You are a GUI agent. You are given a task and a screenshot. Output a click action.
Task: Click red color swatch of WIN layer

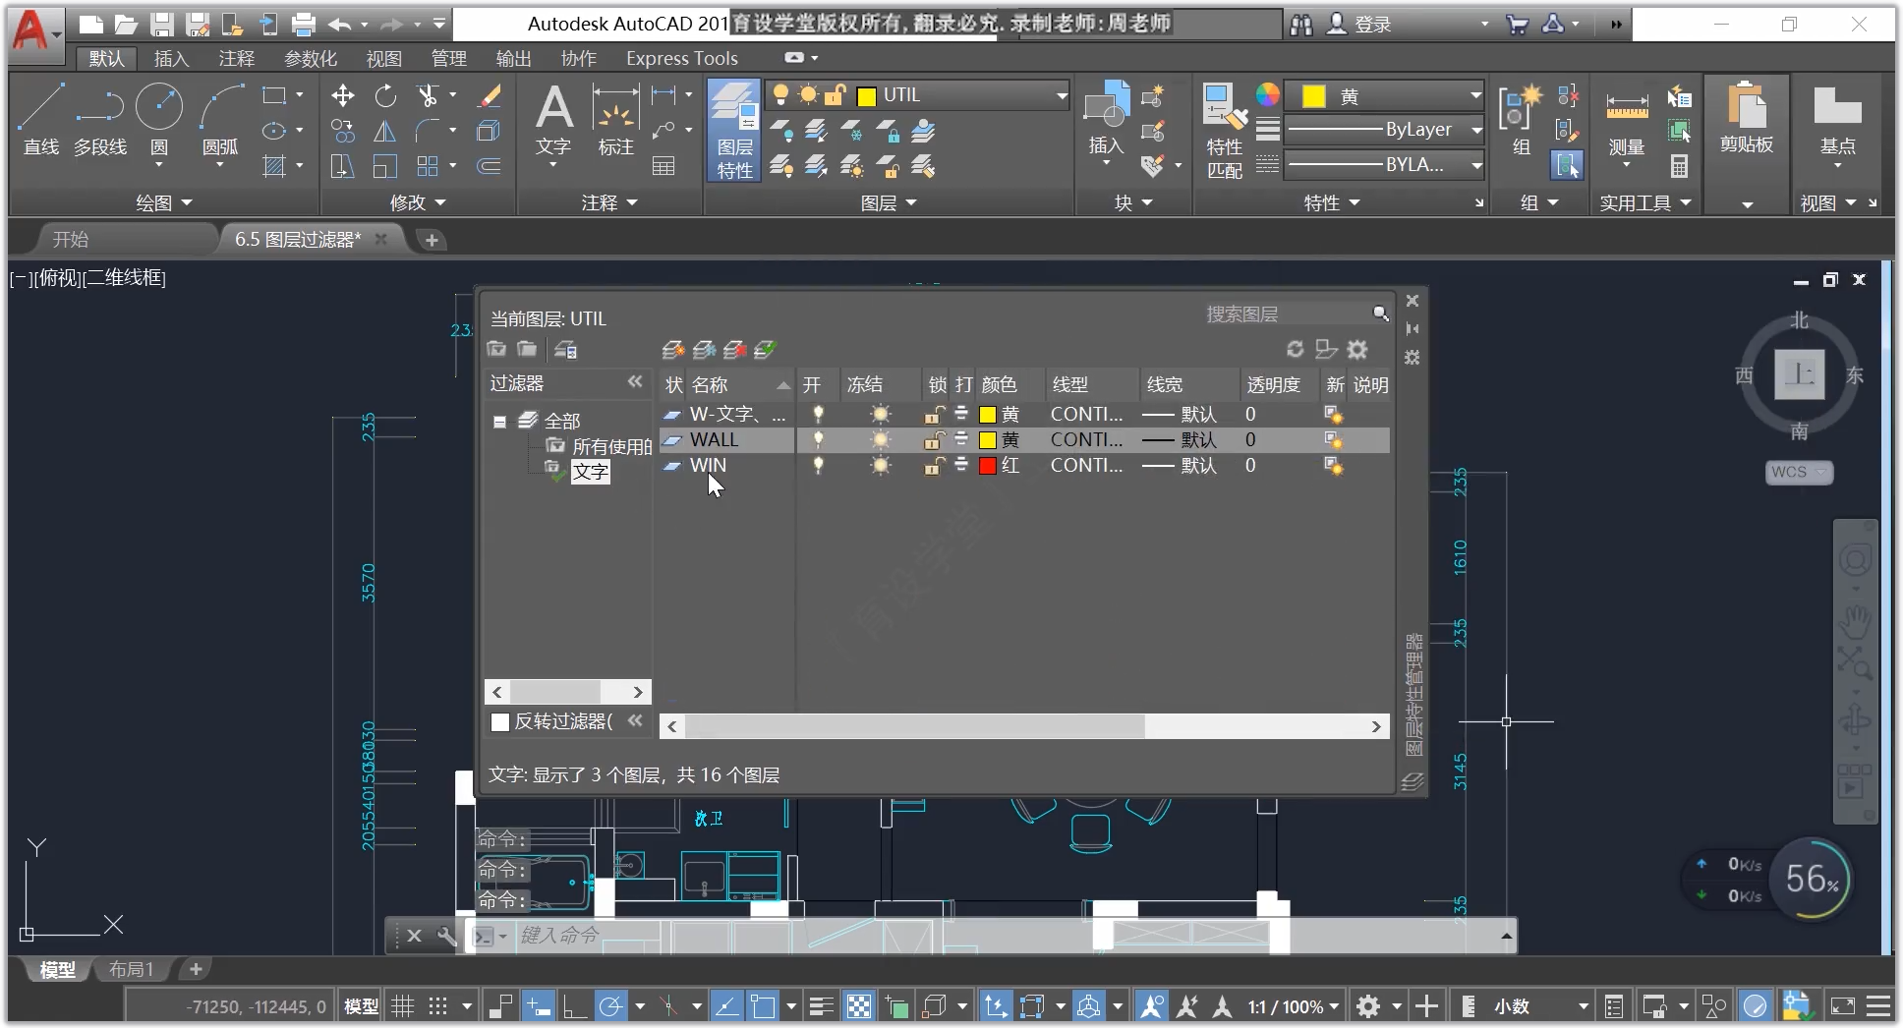pos(988,465)
